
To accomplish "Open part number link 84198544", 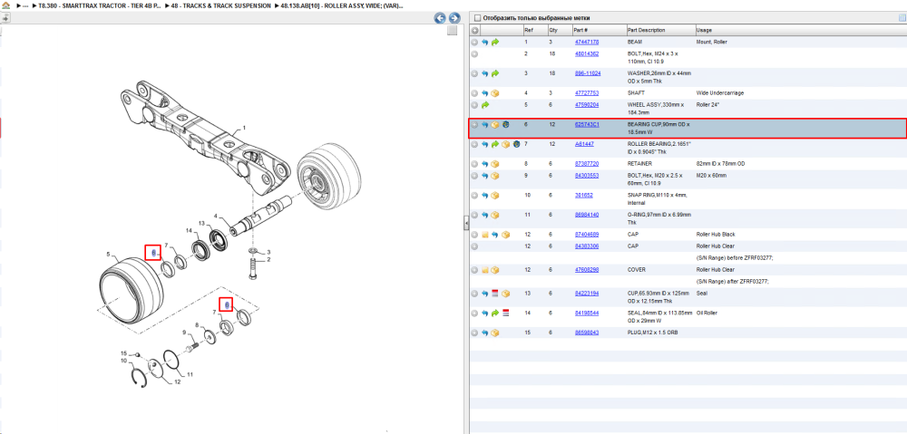I will 587,313.
